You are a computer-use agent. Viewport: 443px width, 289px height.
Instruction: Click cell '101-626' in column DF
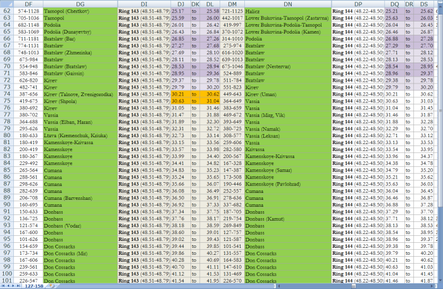click(28, 239)
